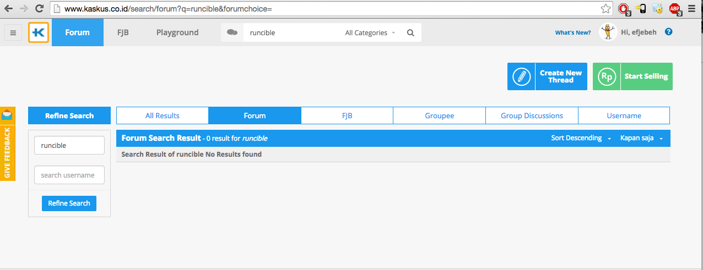Open the Sort Descending dropdown
This screenshot has width=703, height=270.
[581, 138]
